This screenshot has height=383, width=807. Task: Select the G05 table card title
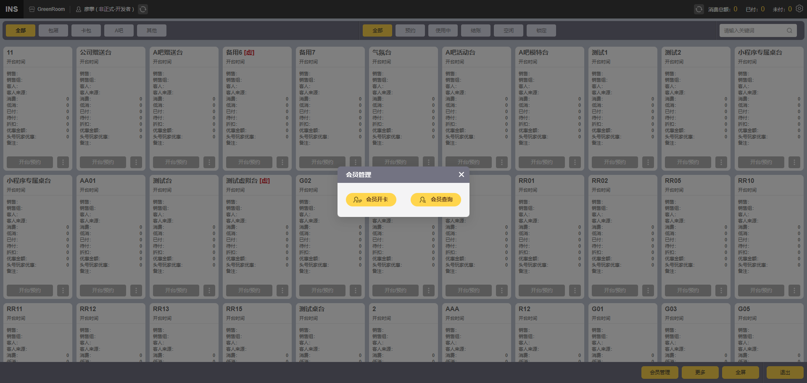coord(744,309)
